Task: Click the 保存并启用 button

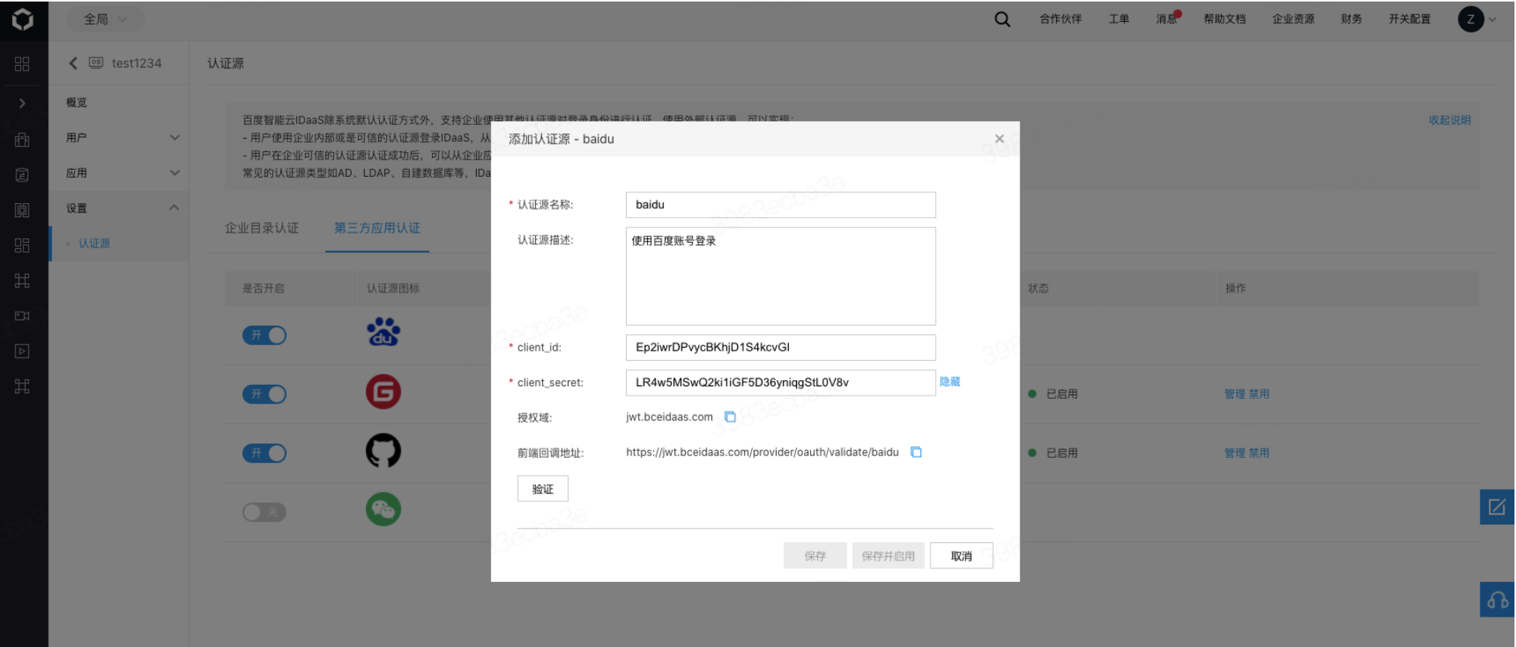Action: tap(888, 555)
